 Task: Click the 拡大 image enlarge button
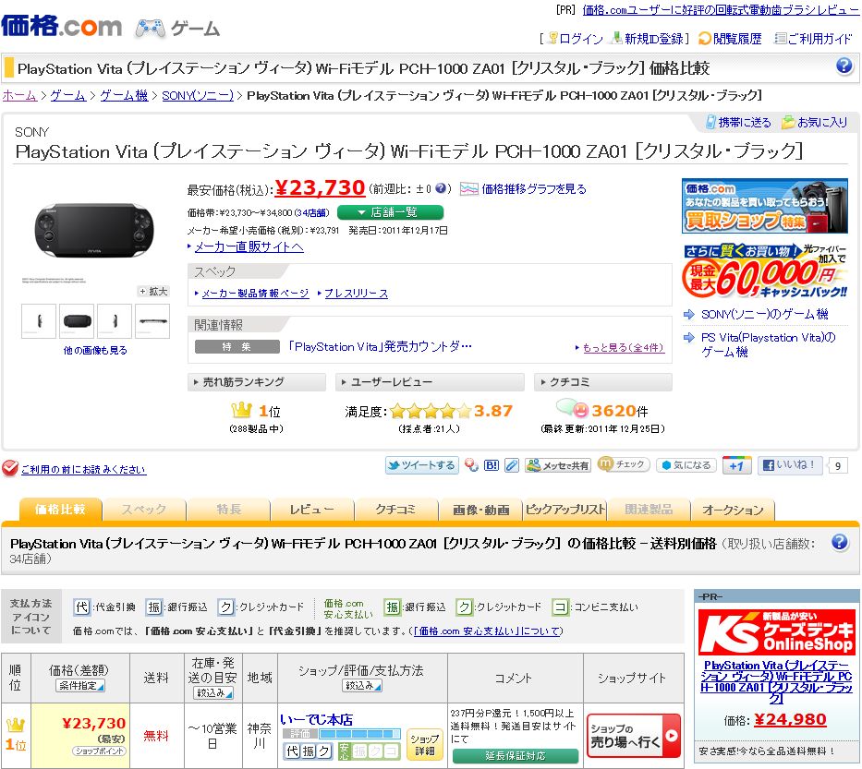152,291
